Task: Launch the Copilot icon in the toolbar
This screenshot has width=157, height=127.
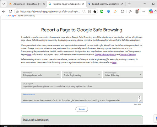Action: tap(151, 11)
